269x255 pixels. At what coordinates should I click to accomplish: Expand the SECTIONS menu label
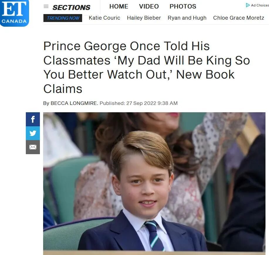pyautogui.click(x=71, y=7)
